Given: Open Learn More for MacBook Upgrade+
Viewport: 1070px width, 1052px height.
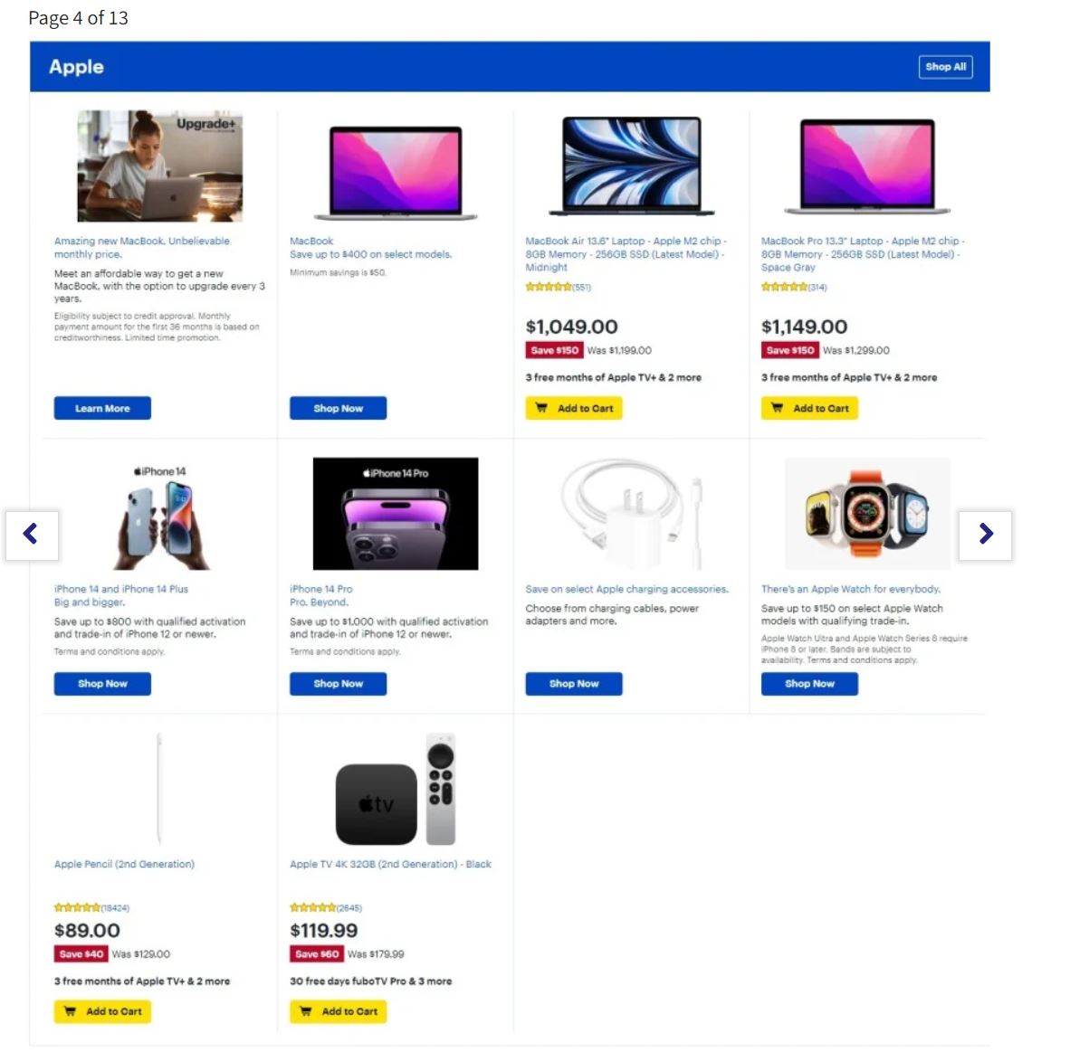Looking at the screenshot, I should click(102, 408).
